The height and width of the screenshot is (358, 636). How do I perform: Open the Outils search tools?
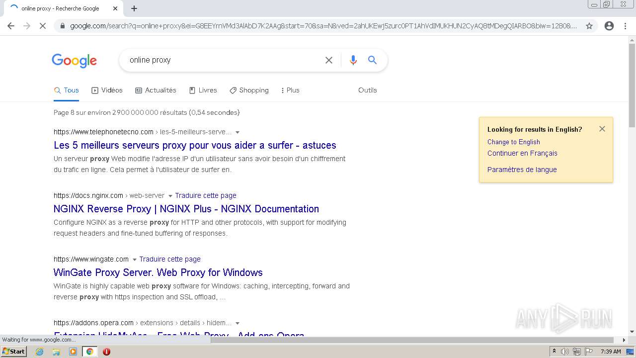coord(368,90)
